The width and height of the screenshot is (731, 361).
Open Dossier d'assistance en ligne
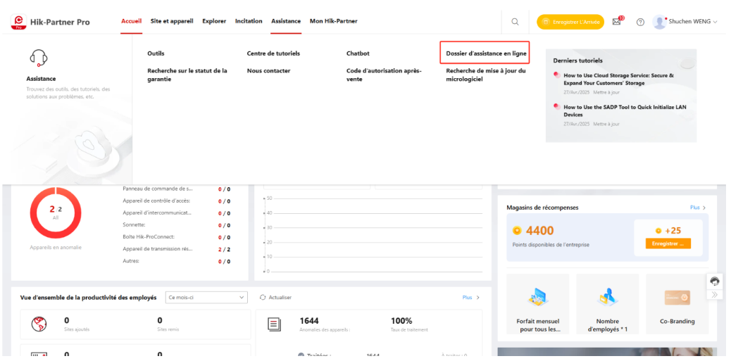click(486, 53)
